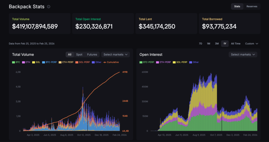Image resolution: width=269 pixels, height=142 pixels.
Task: Click the 600M axis label in Open Interest
Action: (145, 72)
